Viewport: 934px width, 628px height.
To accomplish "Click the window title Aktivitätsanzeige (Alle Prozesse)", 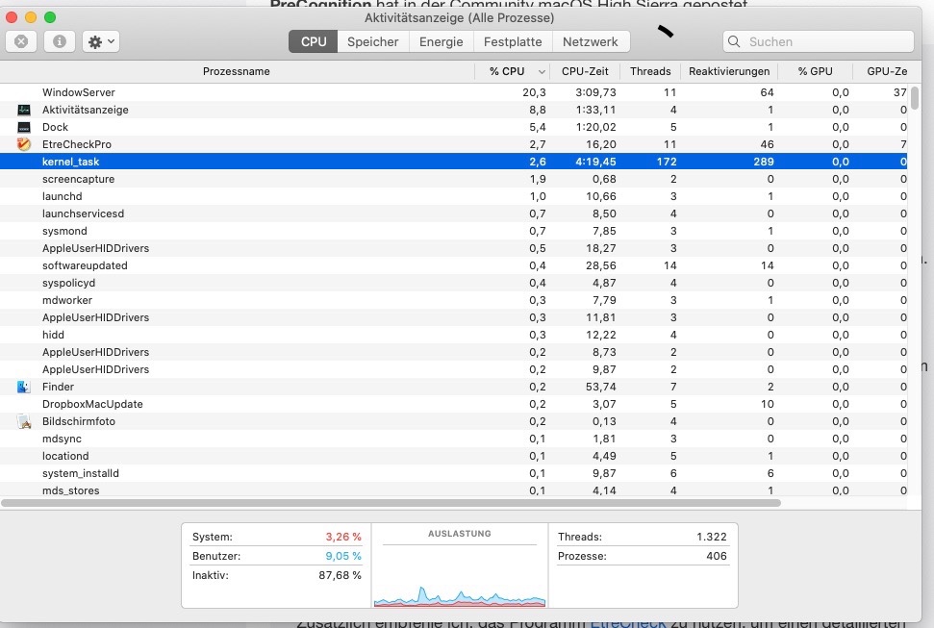I will (x=459, y=18).
